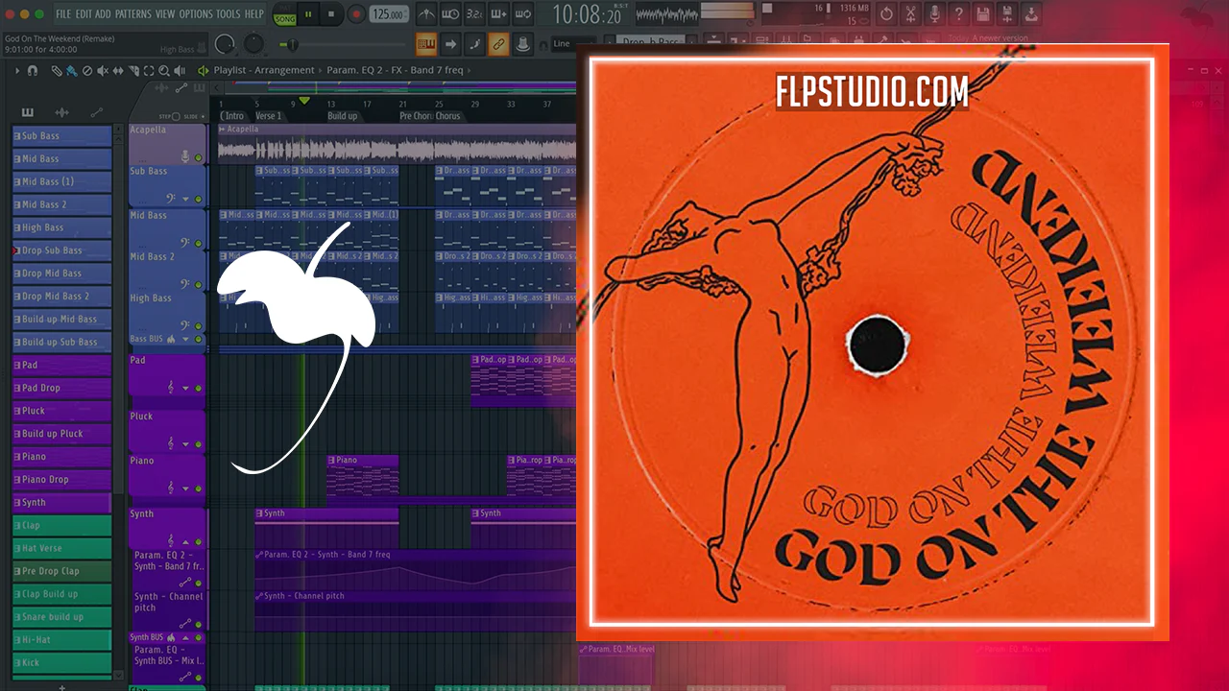Screen dimensions: 1229x691
Task: Click the playlist magnet snap icon
Action: click(33, 71)
